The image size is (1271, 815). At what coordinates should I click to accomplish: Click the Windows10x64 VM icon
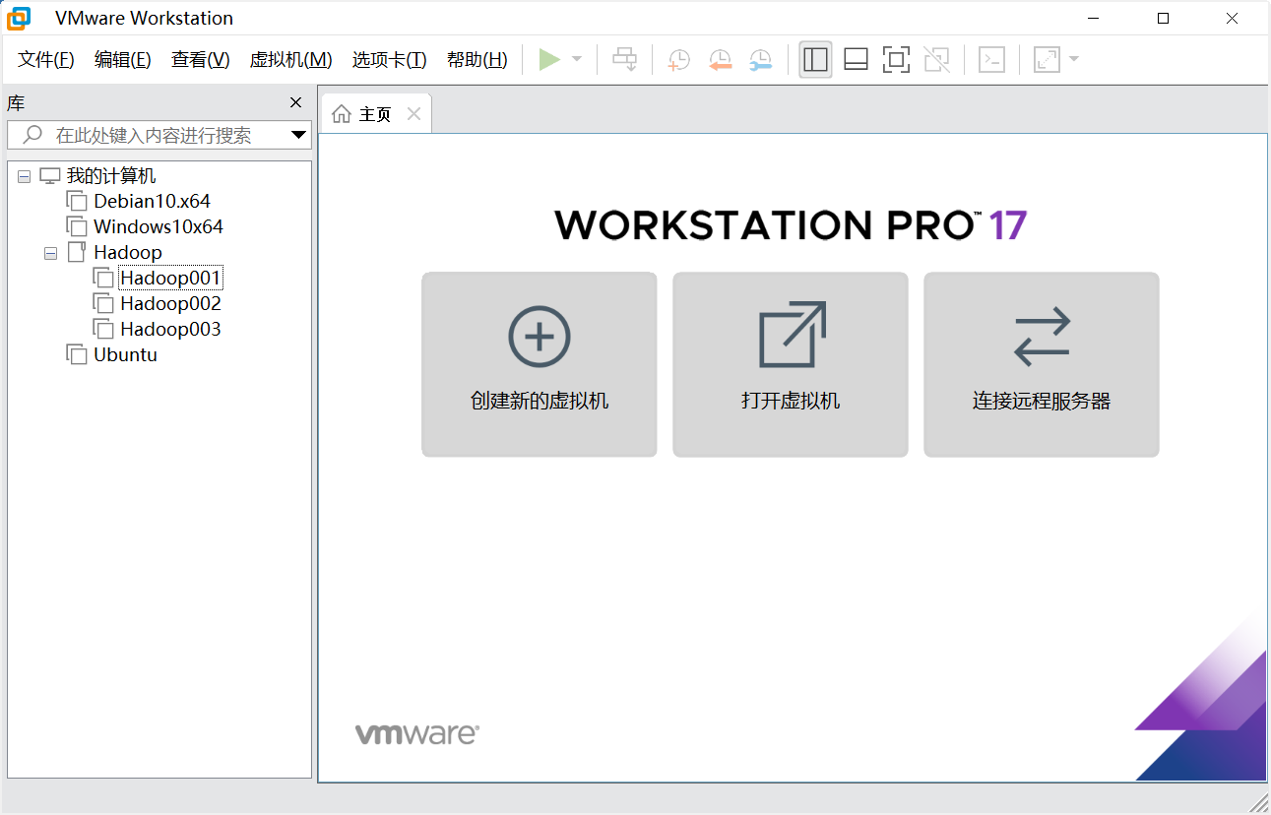tap(77, 226)
